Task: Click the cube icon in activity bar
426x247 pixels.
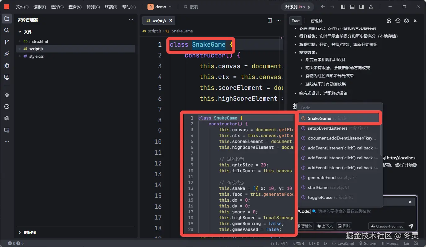Action: click(7, 118)
